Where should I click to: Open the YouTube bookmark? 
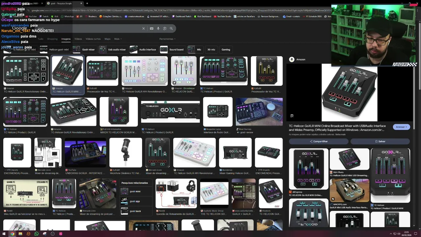point(31,16)
